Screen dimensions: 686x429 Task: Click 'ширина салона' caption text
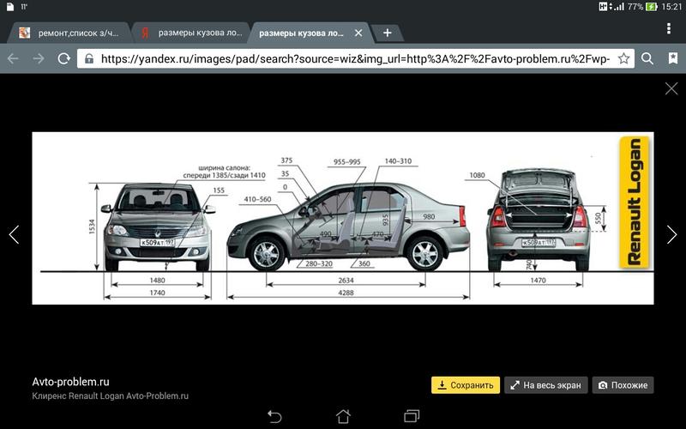point(224,167)
